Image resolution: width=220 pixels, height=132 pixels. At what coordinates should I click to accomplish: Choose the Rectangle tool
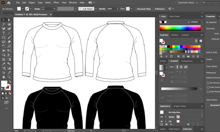coord(4,37)
